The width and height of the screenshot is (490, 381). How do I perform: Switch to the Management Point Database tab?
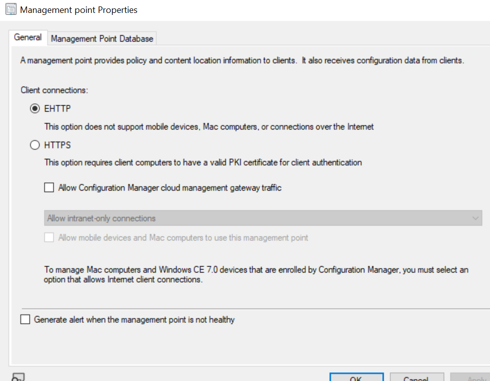(x=102, y=38)
